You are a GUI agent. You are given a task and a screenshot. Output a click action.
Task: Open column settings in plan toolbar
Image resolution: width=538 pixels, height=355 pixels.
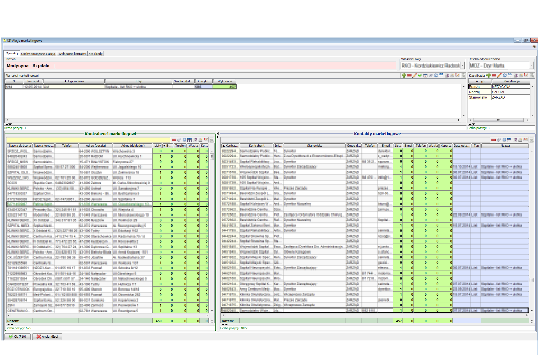pos(441,75)
